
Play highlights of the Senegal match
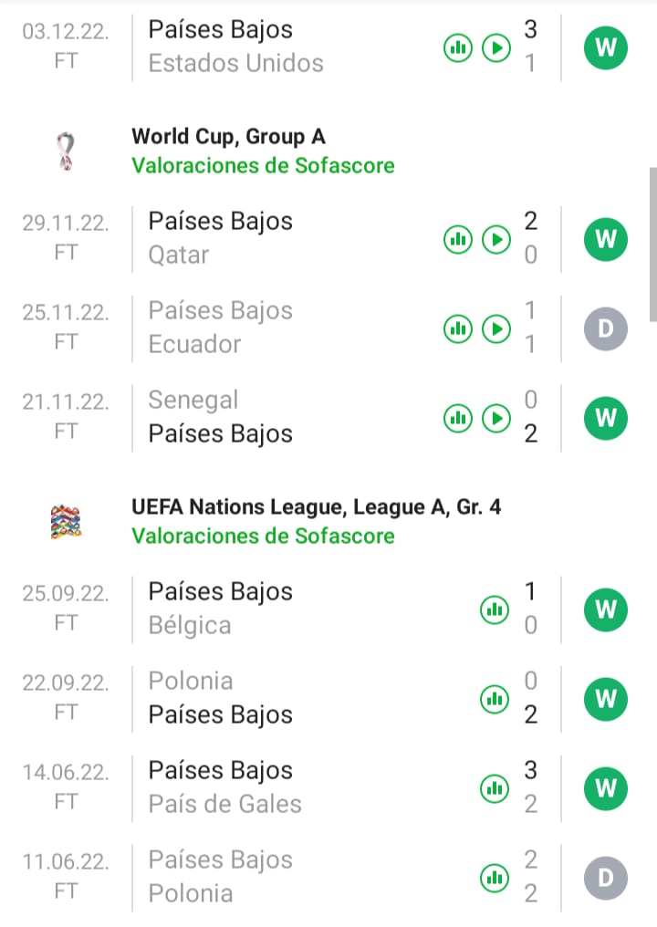click(495, 418)
